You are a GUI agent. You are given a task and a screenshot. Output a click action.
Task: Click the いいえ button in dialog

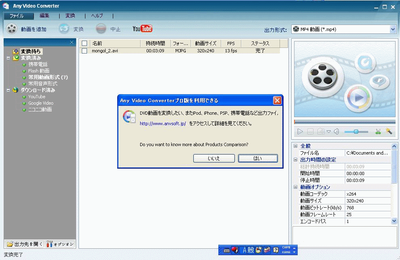(214, 158)
